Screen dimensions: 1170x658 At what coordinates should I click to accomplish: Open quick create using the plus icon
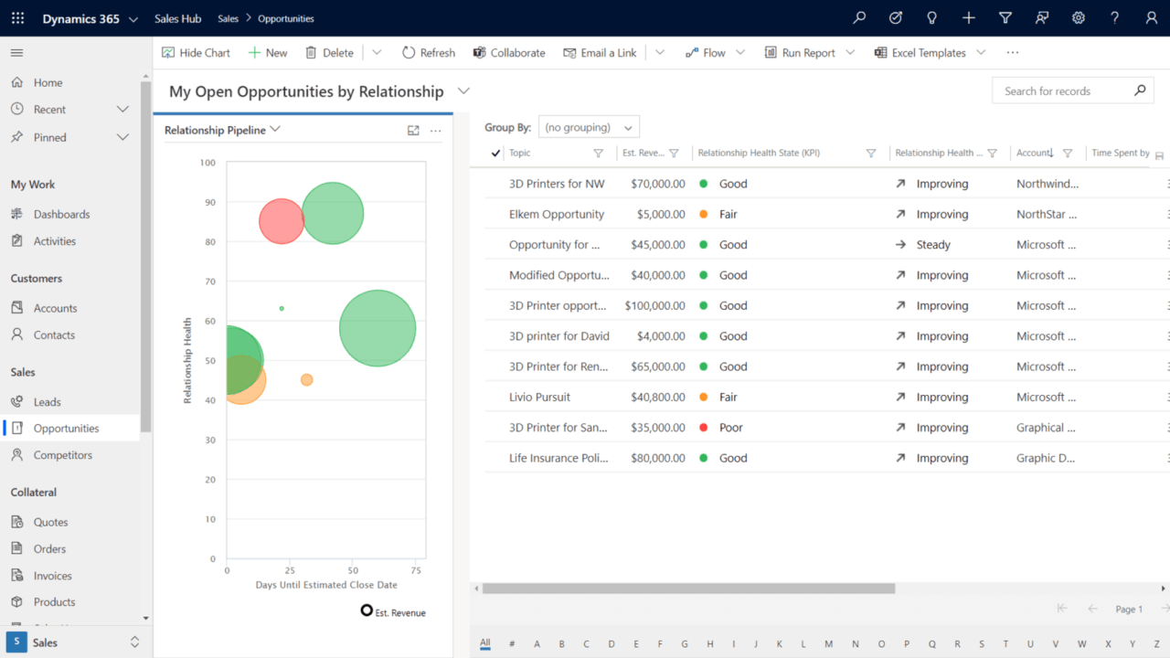pyautogui.click(x=968, y=17)
